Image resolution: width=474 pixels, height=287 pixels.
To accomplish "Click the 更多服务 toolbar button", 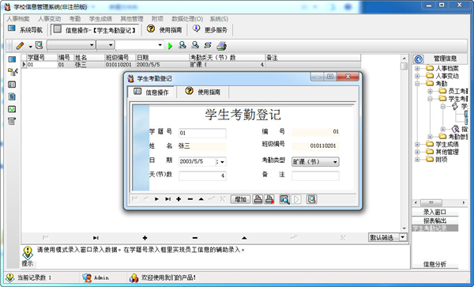I will coord(210,29).
